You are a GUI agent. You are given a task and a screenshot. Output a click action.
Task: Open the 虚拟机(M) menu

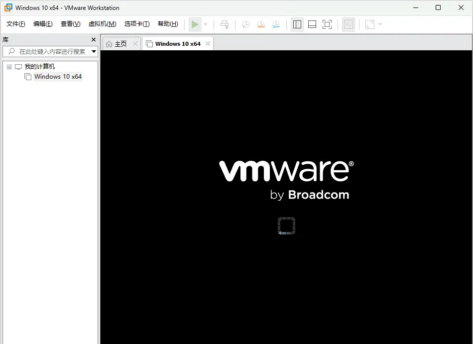102,24
